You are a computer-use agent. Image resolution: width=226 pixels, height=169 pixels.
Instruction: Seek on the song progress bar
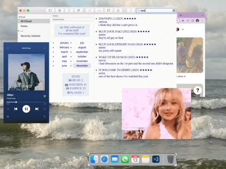pos(26,102)
